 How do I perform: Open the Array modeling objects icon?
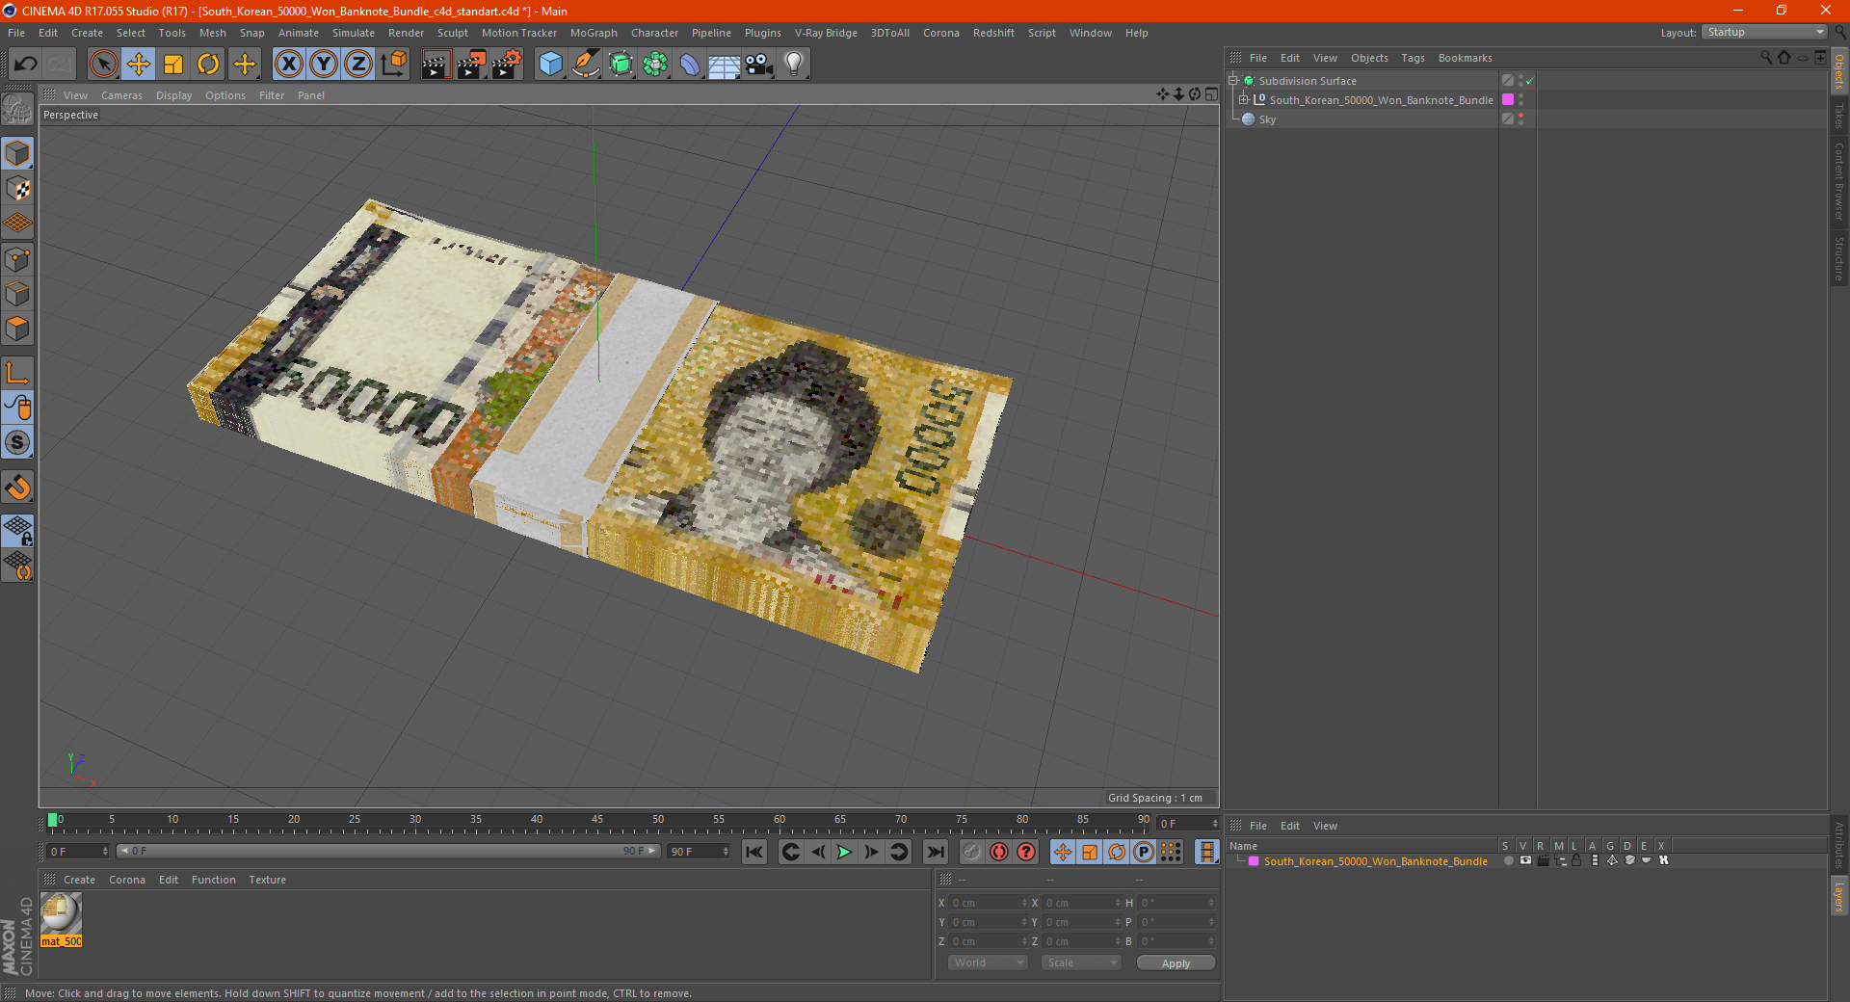(655, 65)
